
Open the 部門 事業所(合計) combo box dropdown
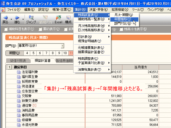click(x=62, y=46)
